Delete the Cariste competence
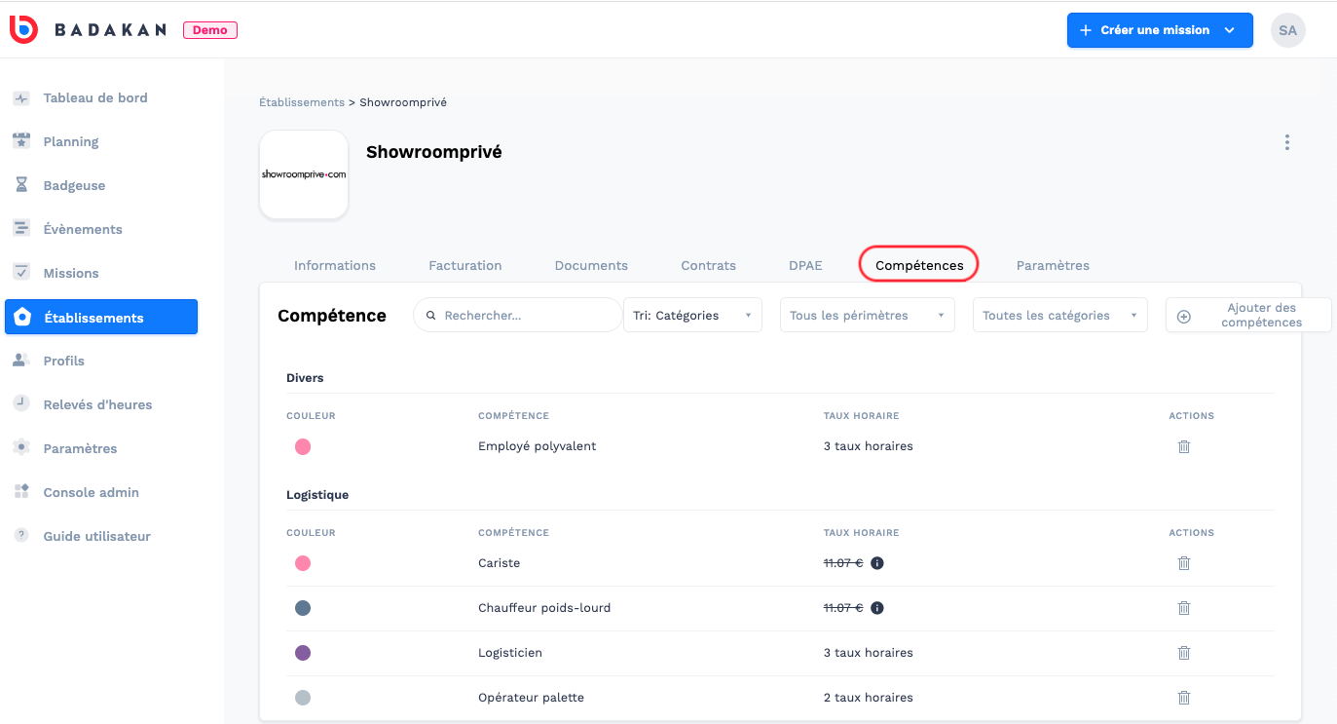Image resolution: width=1337 pixels, height=724 pixels. pyautogui.click(x=1184, y=563)
